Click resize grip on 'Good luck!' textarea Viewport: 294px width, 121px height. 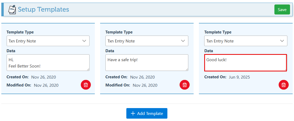coord(285,69)
